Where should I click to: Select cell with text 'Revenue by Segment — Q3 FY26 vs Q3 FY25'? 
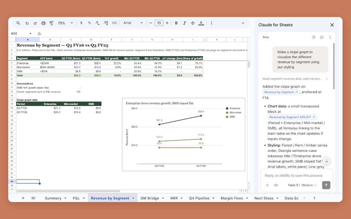(62, 45)
